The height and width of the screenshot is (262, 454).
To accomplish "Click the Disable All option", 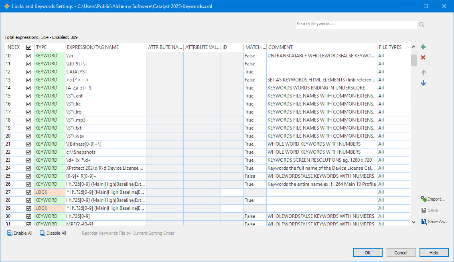I will point(53,233).
